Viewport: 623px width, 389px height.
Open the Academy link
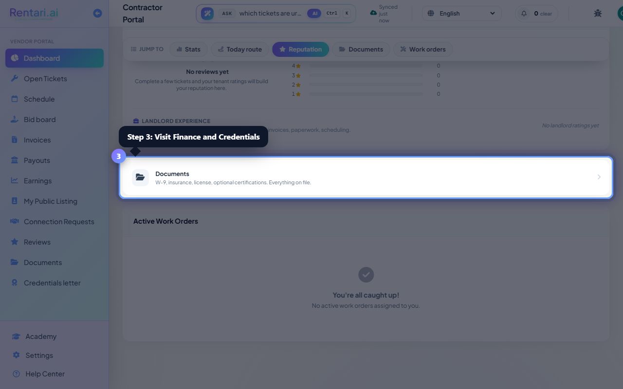[x=55, y=336]
